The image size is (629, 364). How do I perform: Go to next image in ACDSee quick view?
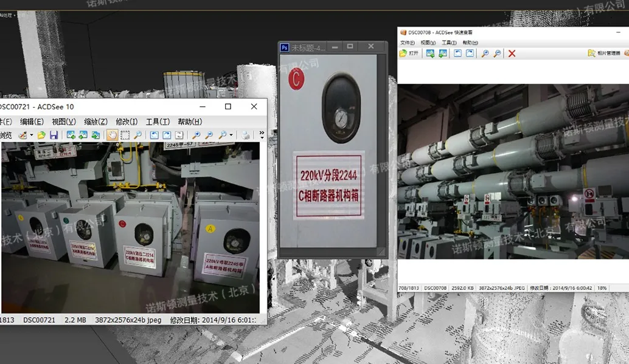[443, 53]
